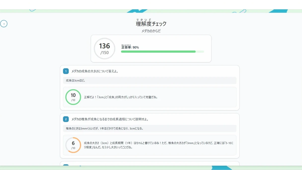Image resolution: width=302 pixels, height=170 pixels.
Task: Click question text メダカの成魚の大きさについて答えよ。
Action: tap(95, 71)
